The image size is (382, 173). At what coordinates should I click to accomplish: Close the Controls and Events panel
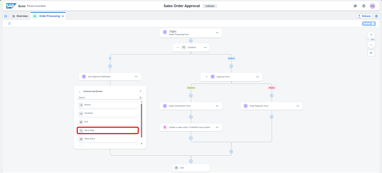coord(141,91)
